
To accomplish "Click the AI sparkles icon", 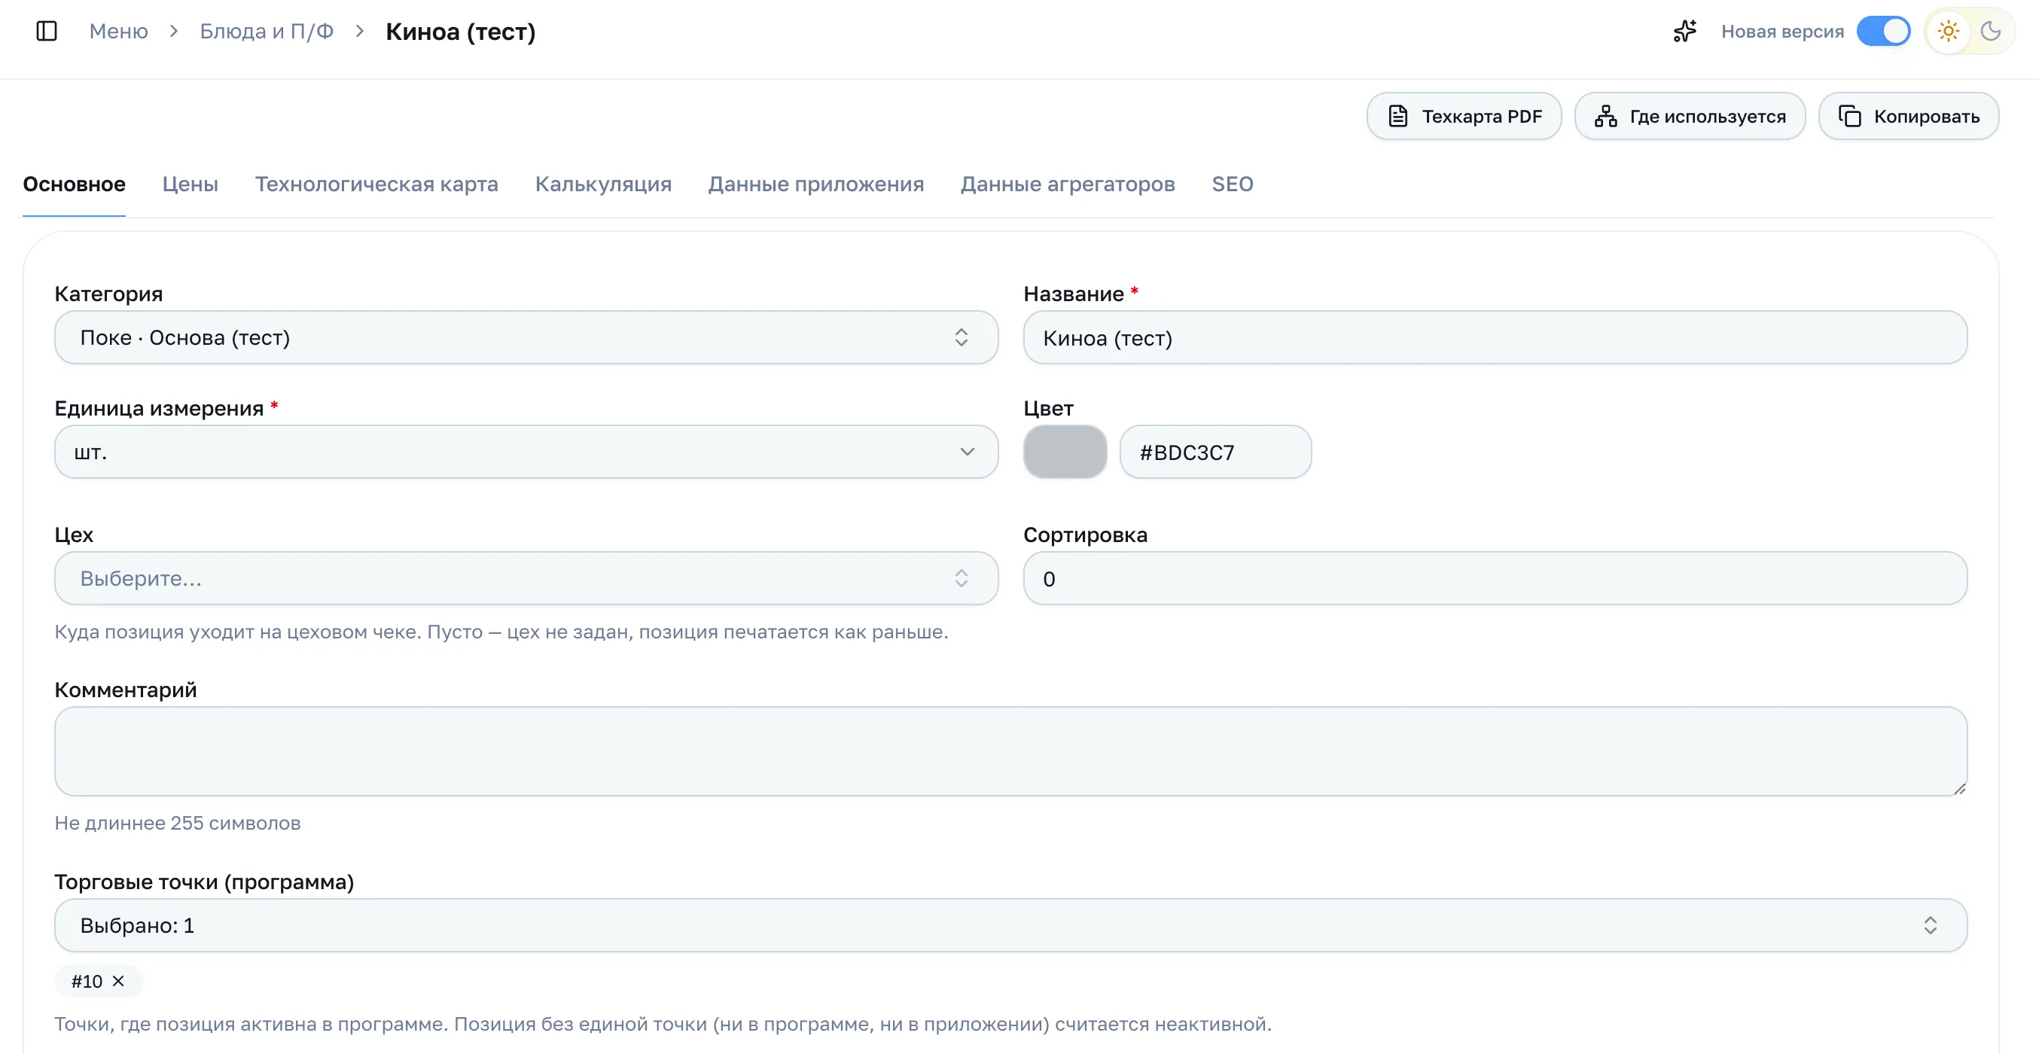I will (x=1684, y=32).
